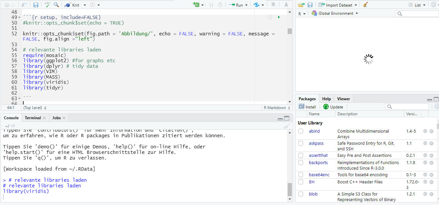
Task: Remove the abind package via x icon
Action: tap(431, 131)
